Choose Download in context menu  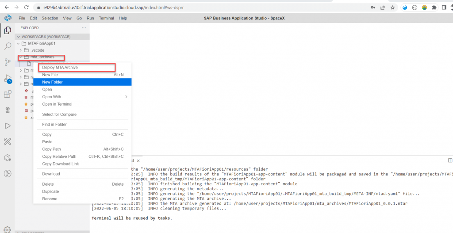(83, 174)
